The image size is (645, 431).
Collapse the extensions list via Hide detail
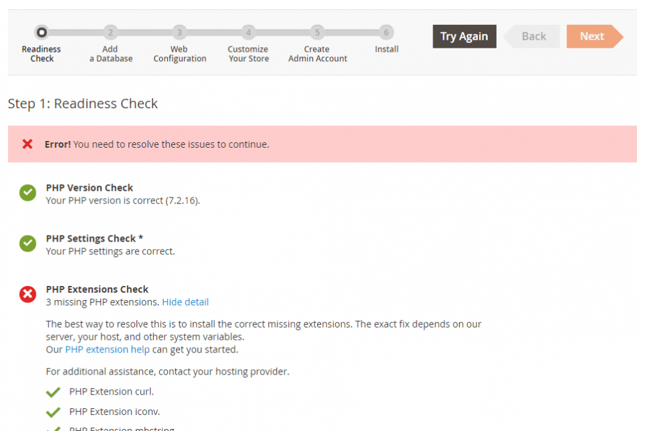[185, 301]
